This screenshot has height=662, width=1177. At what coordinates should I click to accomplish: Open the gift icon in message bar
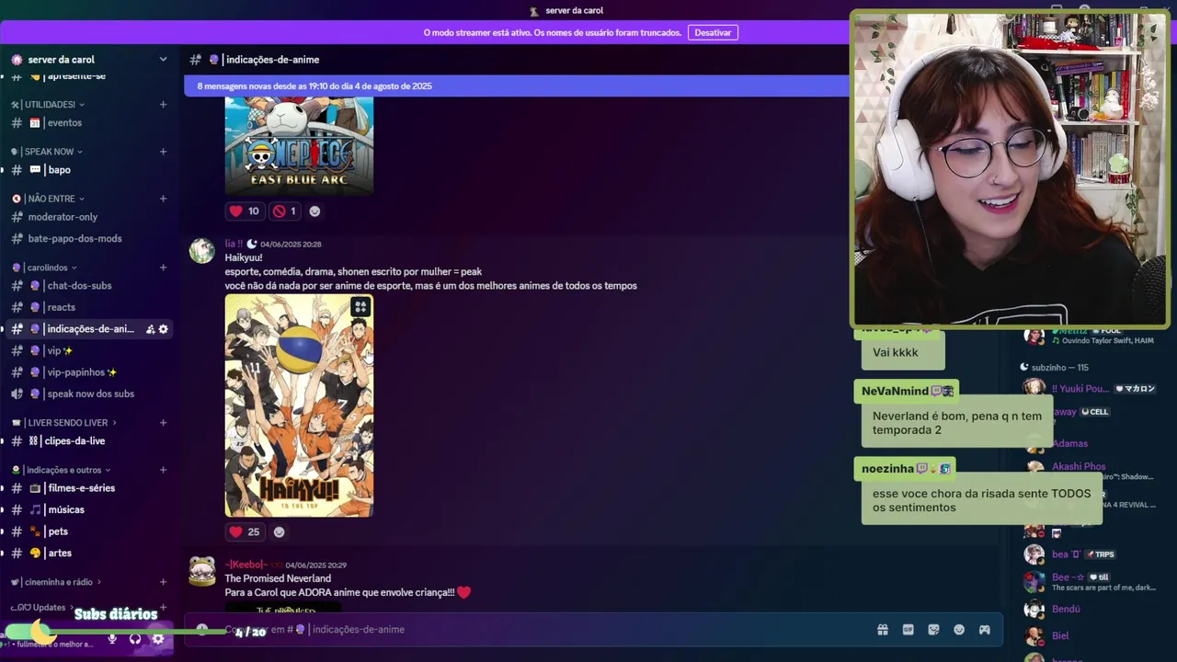[x=883, y=630]
